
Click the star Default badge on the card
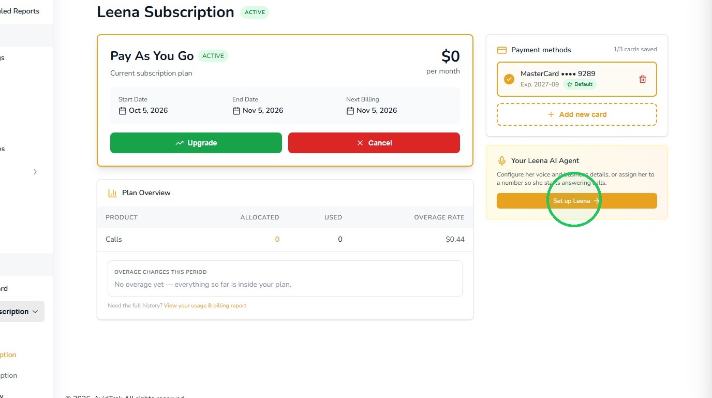click(x=580, y=84)
